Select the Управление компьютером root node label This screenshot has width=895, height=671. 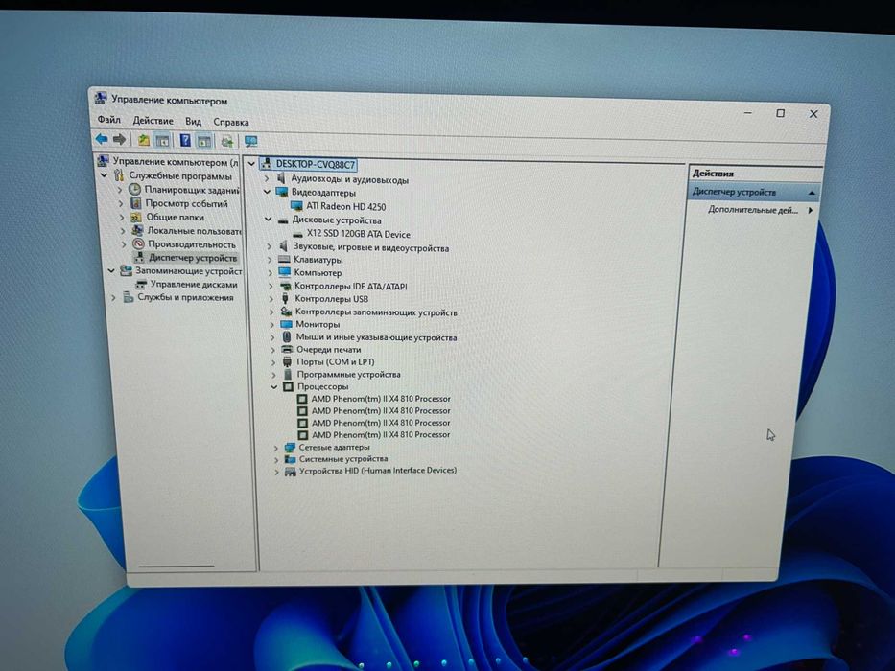[176, 162]
